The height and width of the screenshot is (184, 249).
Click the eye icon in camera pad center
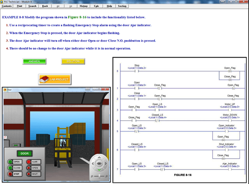[99, 164]
